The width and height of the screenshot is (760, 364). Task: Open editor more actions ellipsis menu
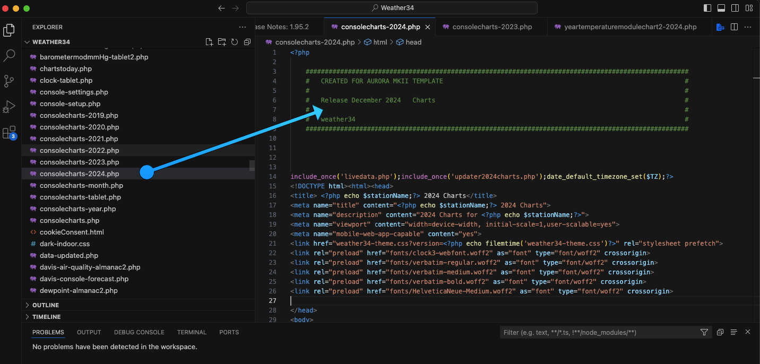pos(748,27)
